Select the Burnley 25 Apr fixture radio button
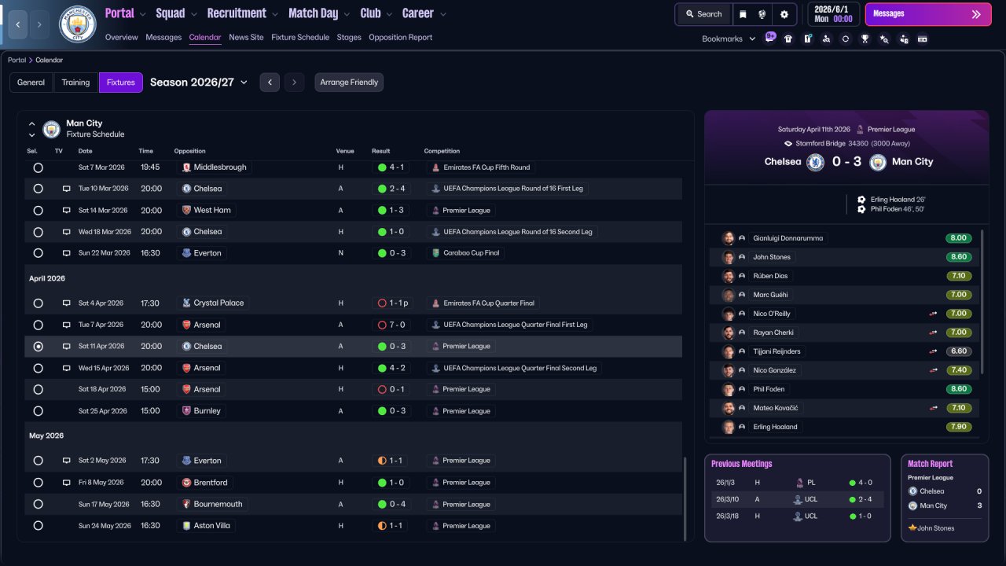1006x566 pixels. pyautogui.click(x=38, y=411)
